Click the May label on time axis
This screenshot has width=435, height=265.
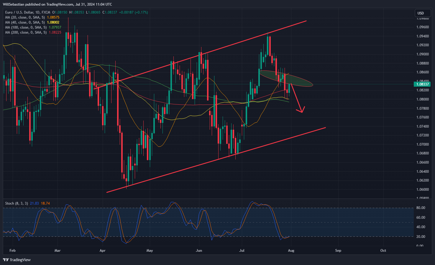(150, 251)
